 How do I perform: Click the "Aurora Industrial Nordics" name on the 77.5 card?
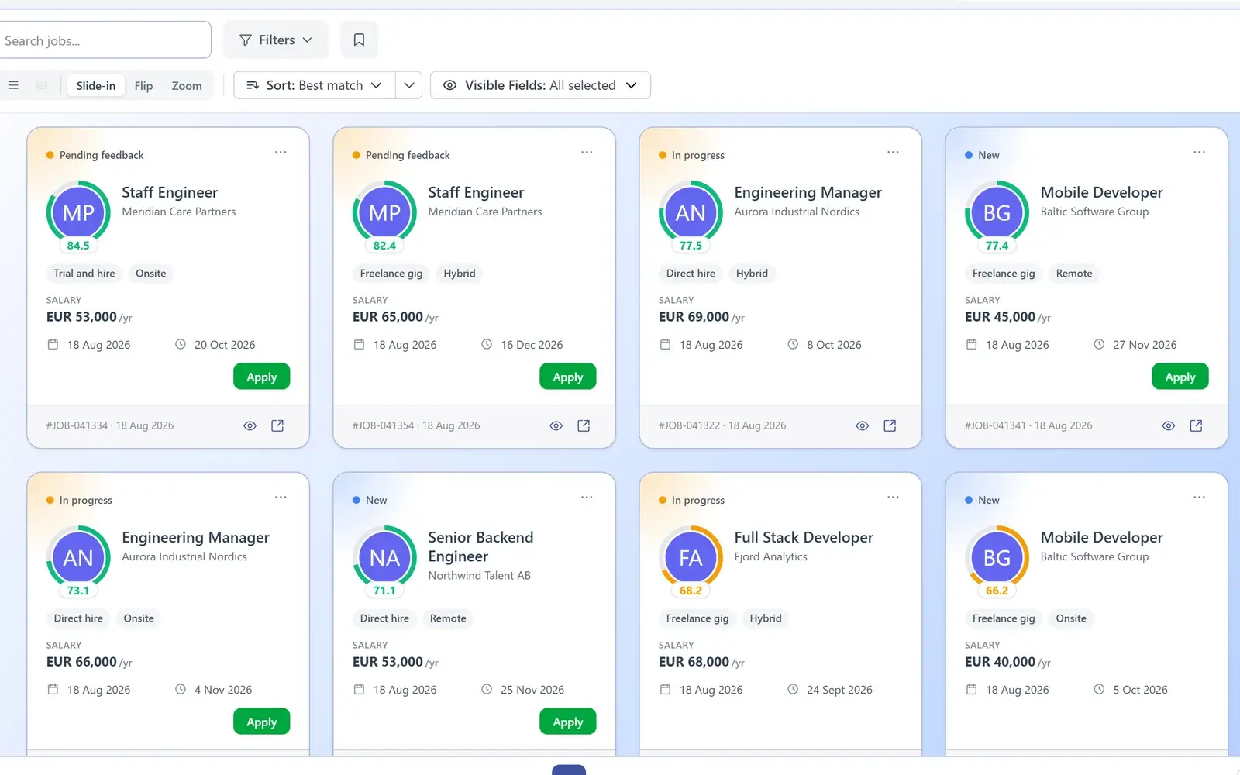tap(797, 212)
